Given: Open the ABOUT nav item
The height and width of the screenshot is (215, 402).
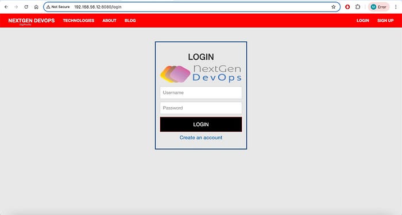Looking at the screenshot, I should [110, 21].
